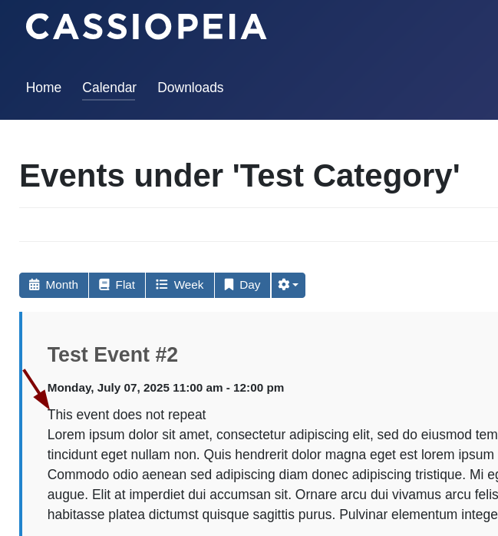
Task: Click the list icon on Week button
Action: [162, 285]
